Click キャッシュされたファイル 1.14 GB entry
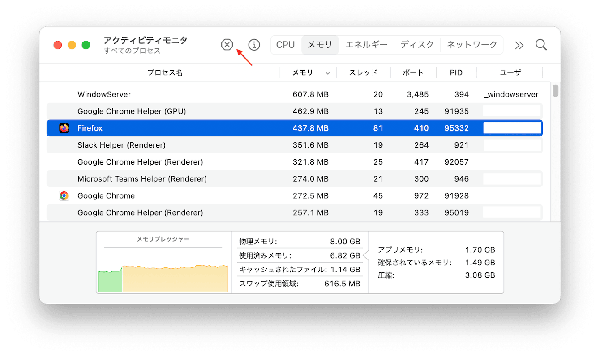Image resolution: width=600 pixels, height=356 pixels. click(300, 270)
